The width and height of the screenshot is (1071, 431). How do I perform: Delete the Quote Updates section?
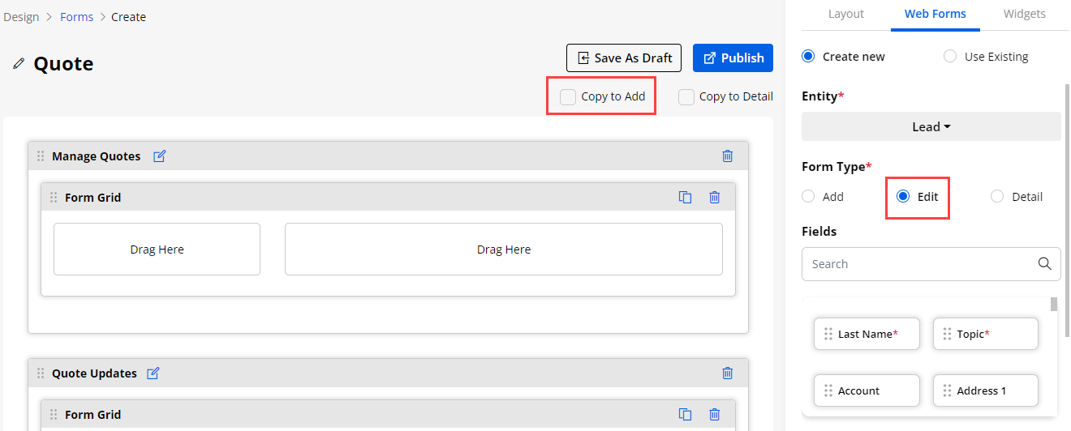click(x=727, y=373)
